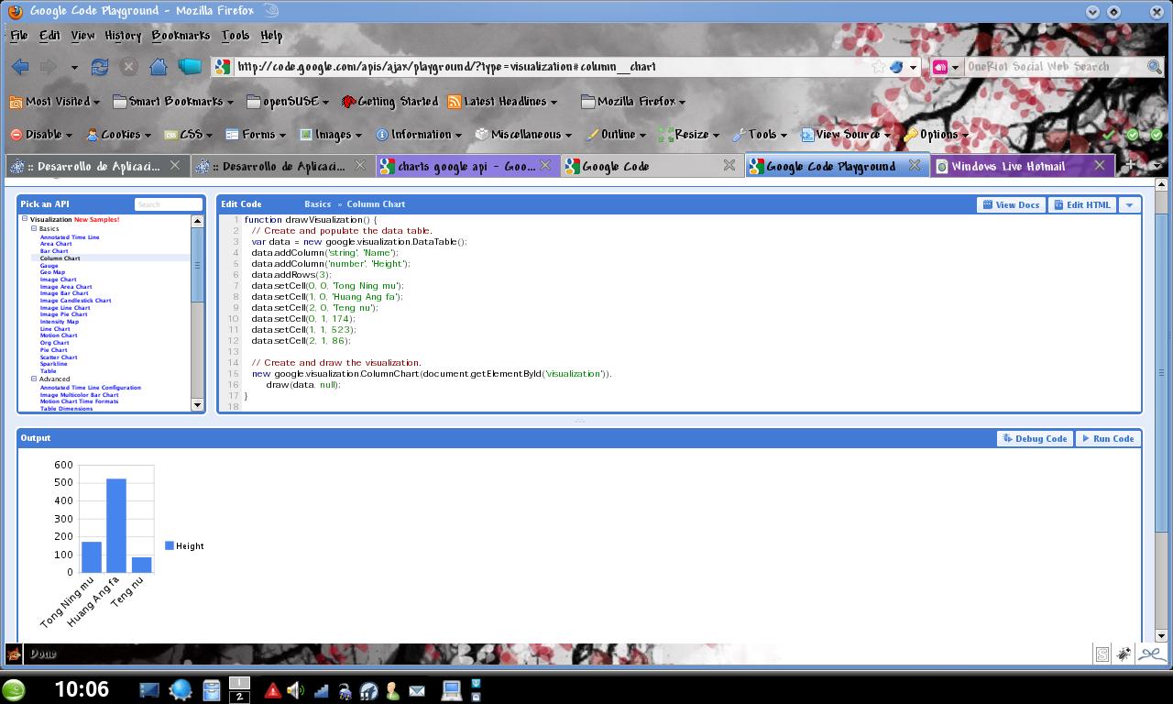Open the dropdown next to Edit HTML
This screenshot has height=704, width=1173.
1129,204
